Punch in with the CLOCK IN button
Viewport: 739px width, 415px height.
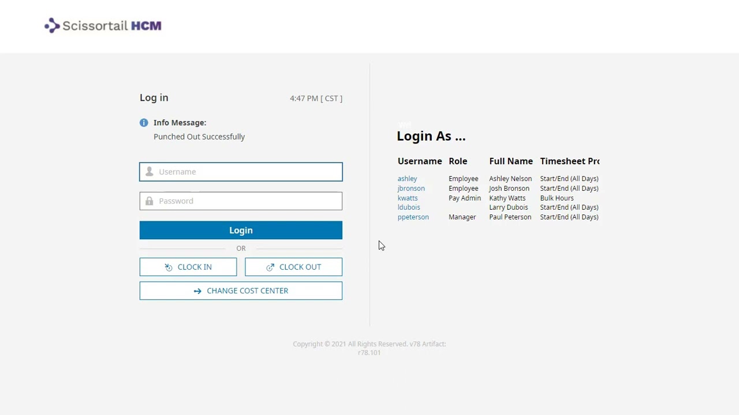tap(188, 267)
